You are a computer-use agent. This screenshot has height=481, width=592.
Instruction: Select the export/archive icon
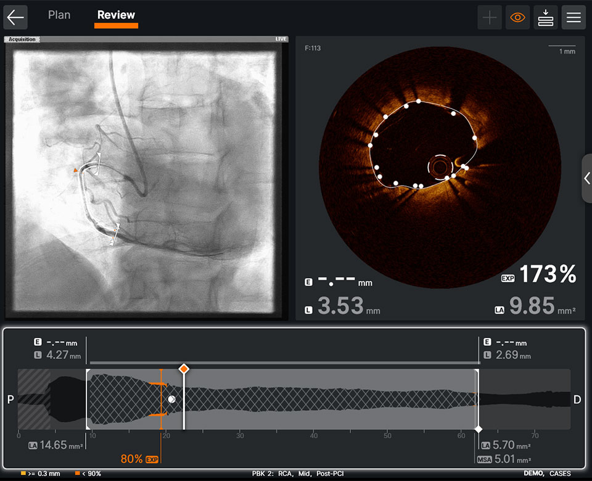click(545, 17)
